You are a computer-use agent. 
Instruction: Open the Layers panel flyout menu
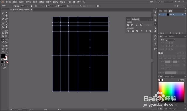pyautogui.click(x=185, y=11)
